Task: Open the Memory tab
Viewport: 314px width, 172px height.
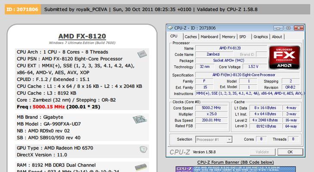Action: (228, 37)
